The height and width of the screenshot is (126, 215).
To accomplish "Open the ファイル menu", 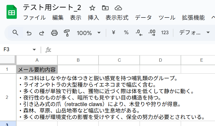I will tap(34, 18).
